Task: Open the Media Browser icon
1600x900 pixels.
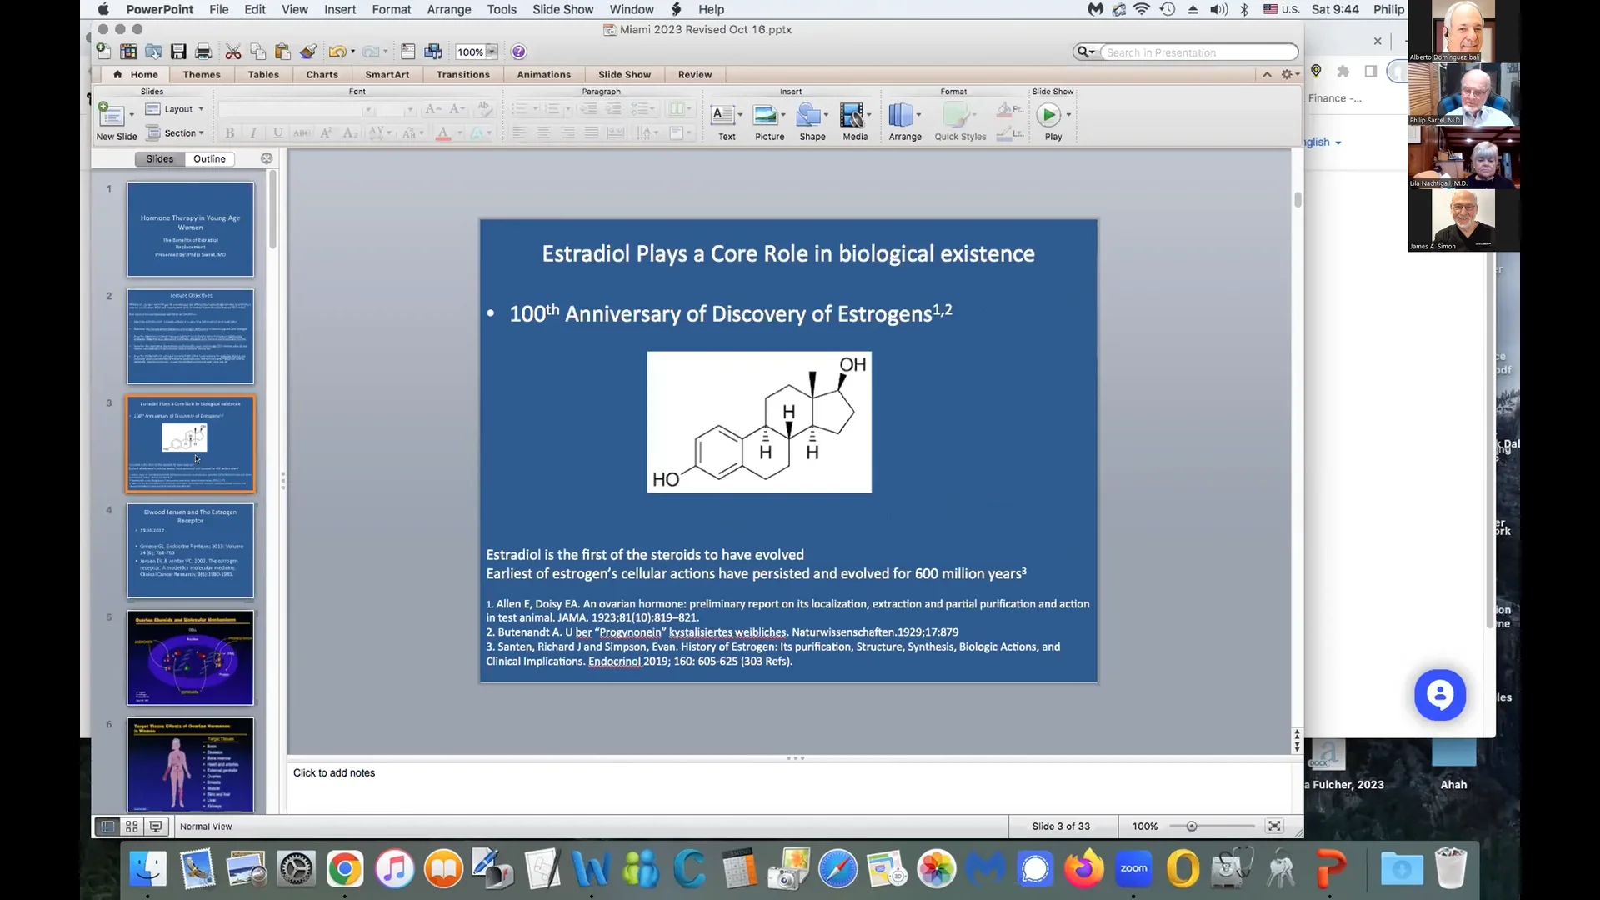Action: 433,52
